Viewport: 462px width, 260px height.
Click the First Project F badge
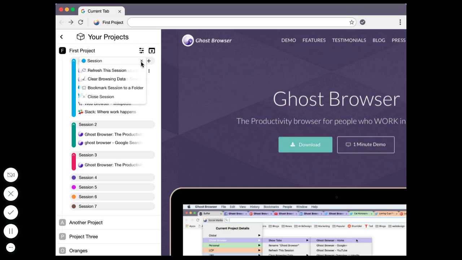(x=62, y=51)
